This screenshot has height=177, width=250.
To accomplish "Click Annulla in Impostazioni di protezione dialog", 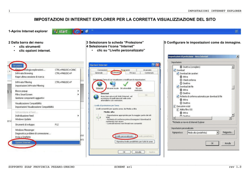I will point(228,143).
